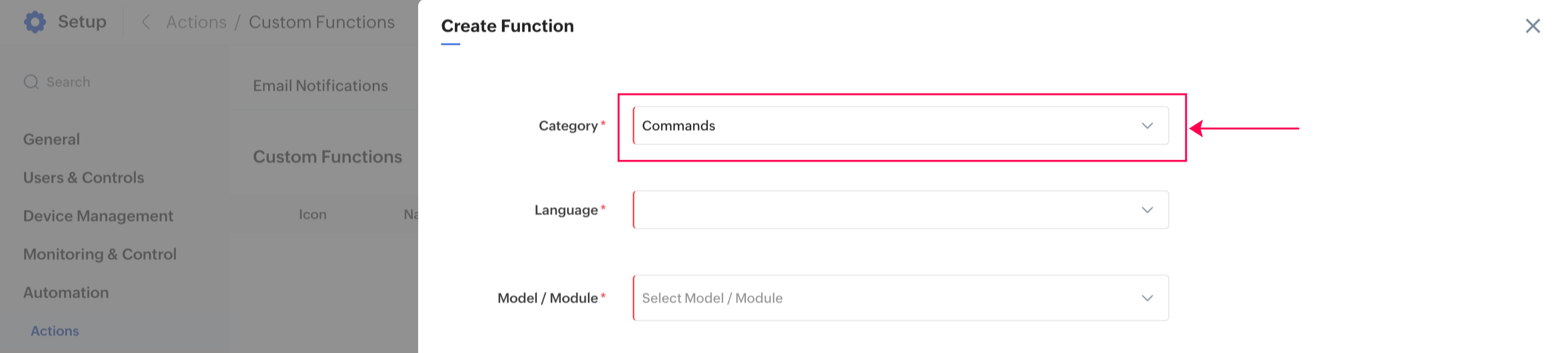The image size is (1567, 353).
Task: Select Device Management in the sidebar
Action: click(x=98, y=216)
